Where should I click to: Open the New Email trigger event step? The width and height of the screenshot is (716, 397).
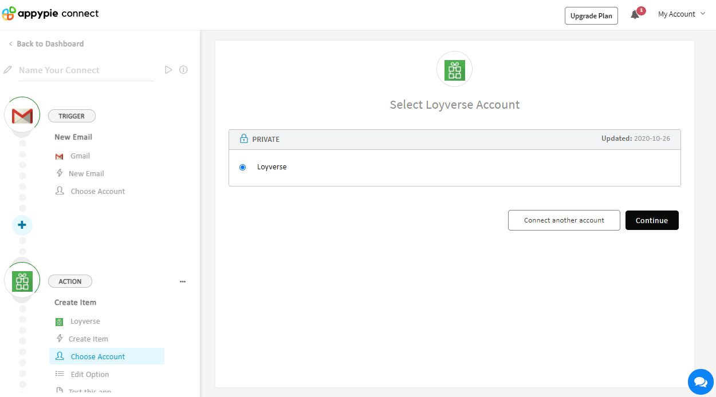pyautogui.click(x=86, y=174)
